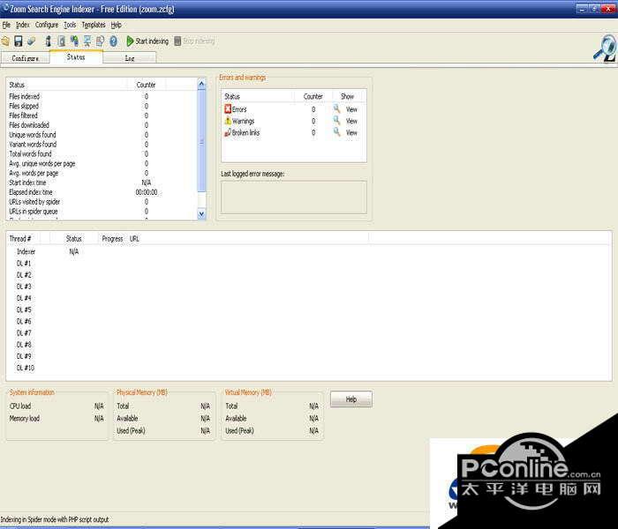The image size is (618, 529).
Task: Click the Last logged error message box
Action: click(294, 197)
